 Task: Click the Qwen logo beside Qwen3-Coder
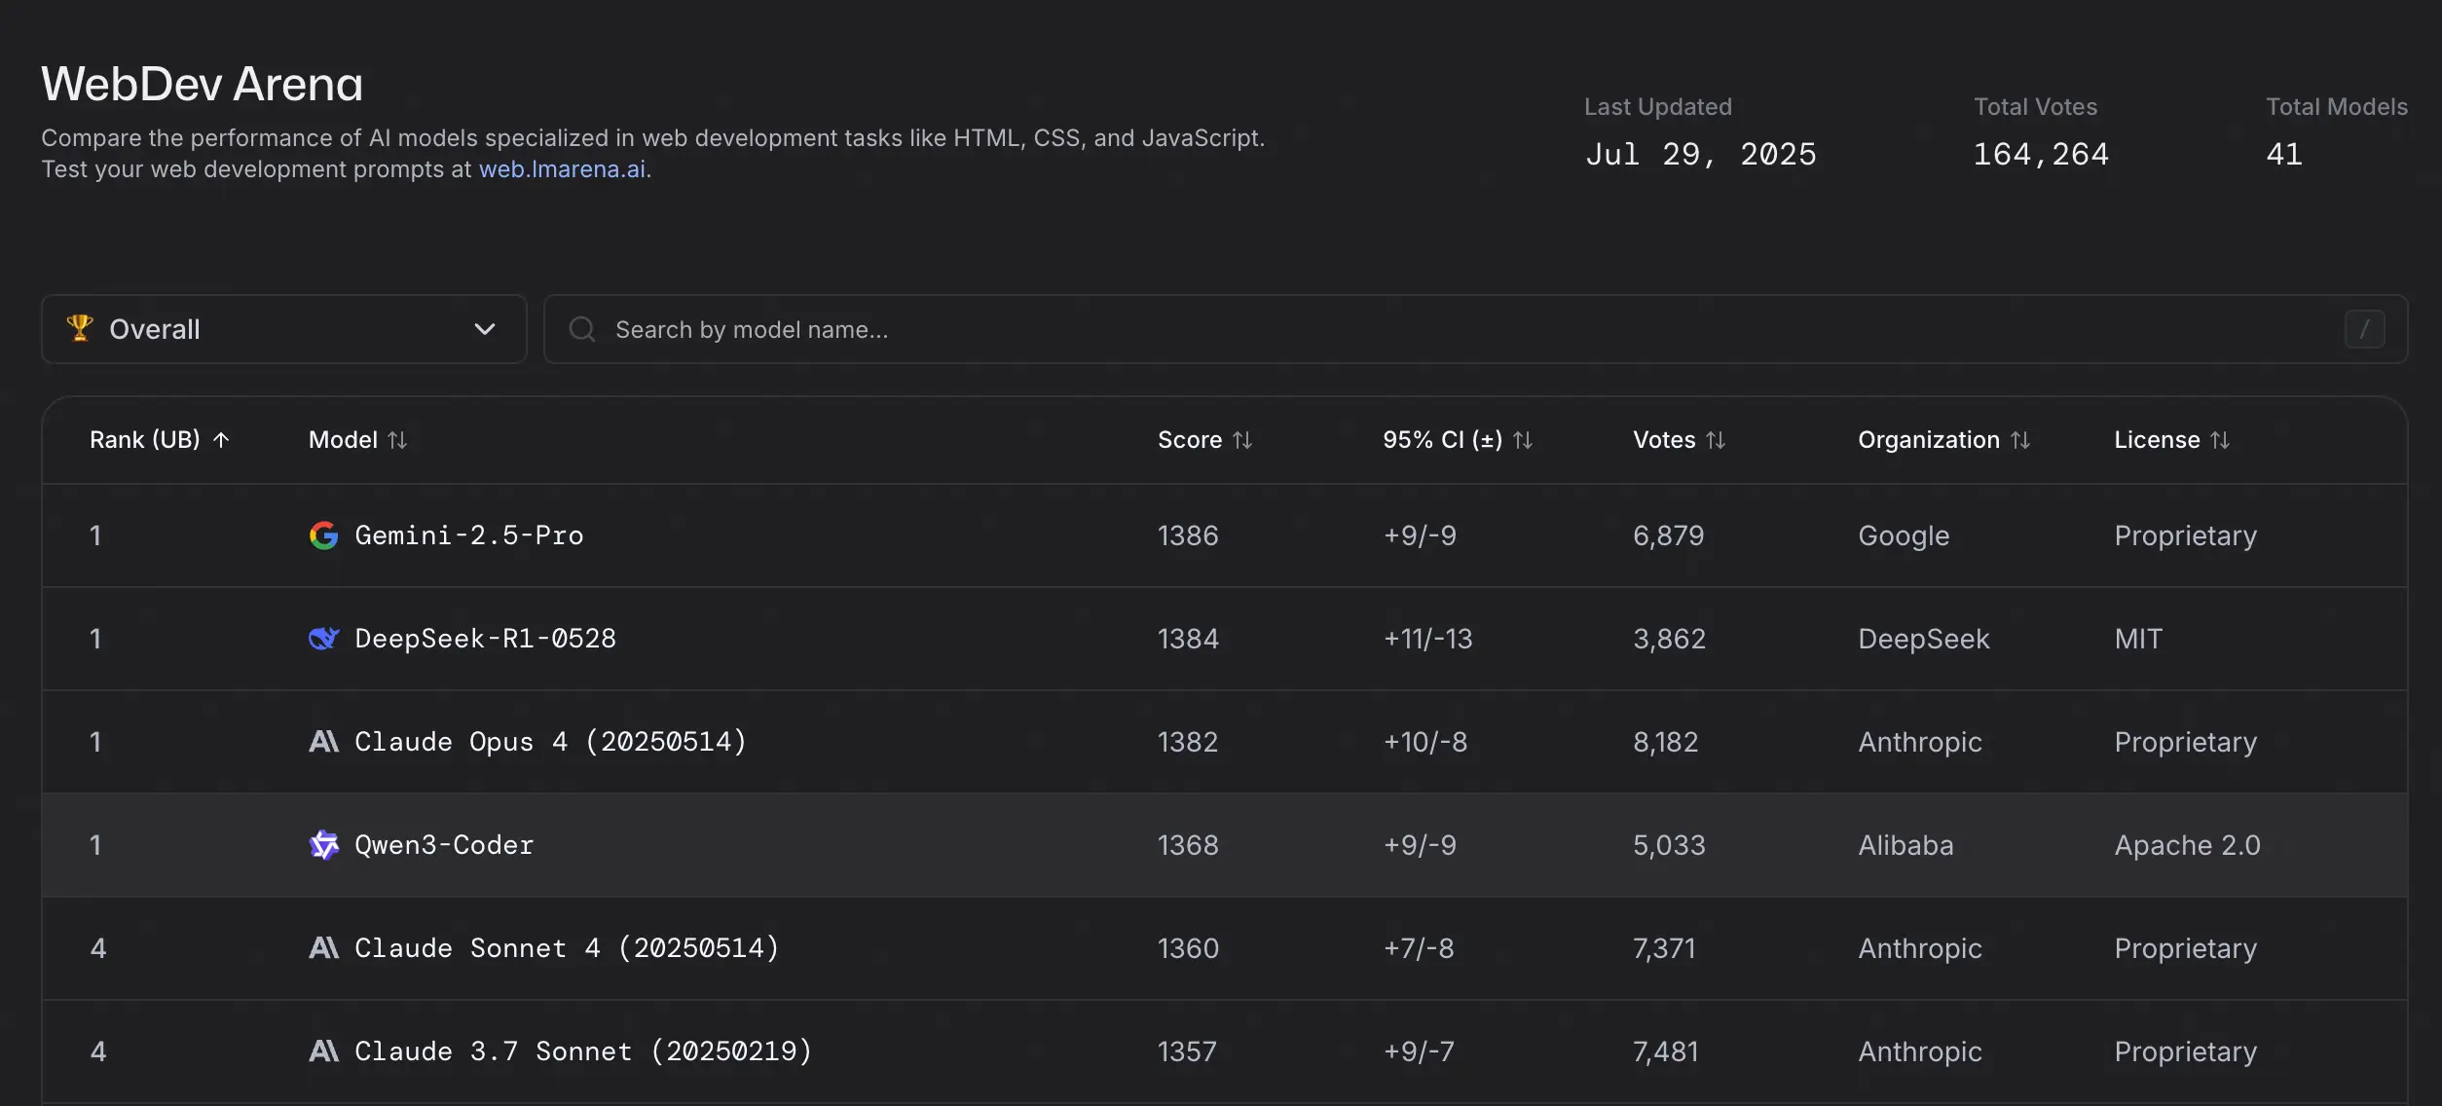pos(323,845)
